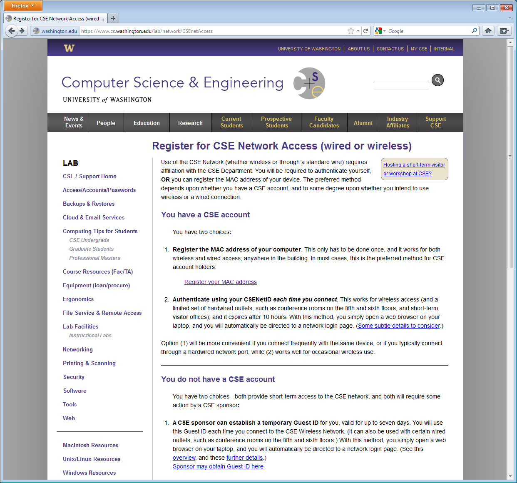Image resolution: width=517 pixels, height=483 pixels.
Task: Click the Google search box in toolbar
Action: coord(429,31)
